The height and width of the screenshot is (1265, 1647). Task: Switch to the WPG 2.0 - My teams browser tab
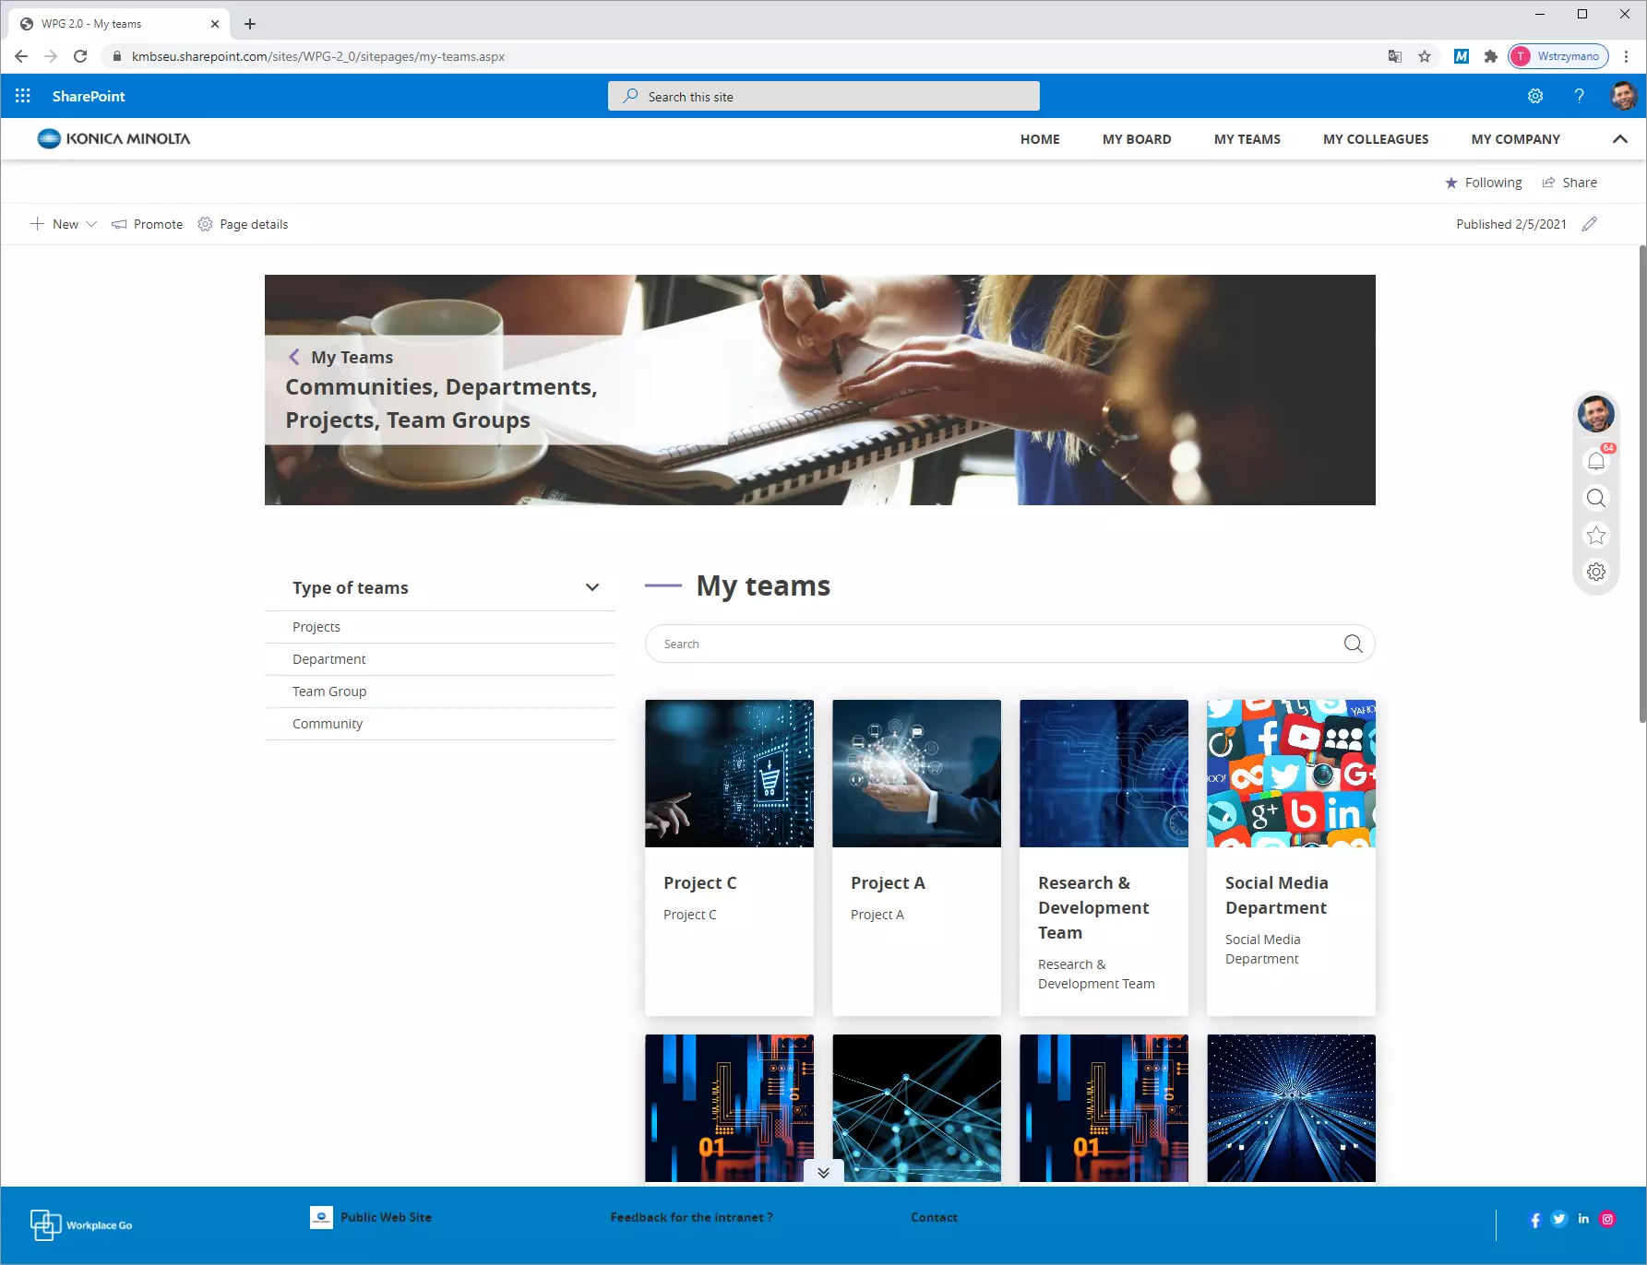(118, 24)
